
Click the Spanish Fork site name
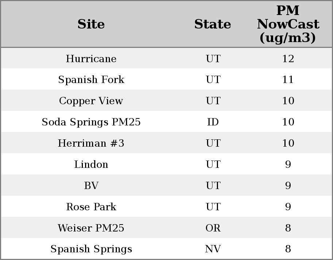91,80
